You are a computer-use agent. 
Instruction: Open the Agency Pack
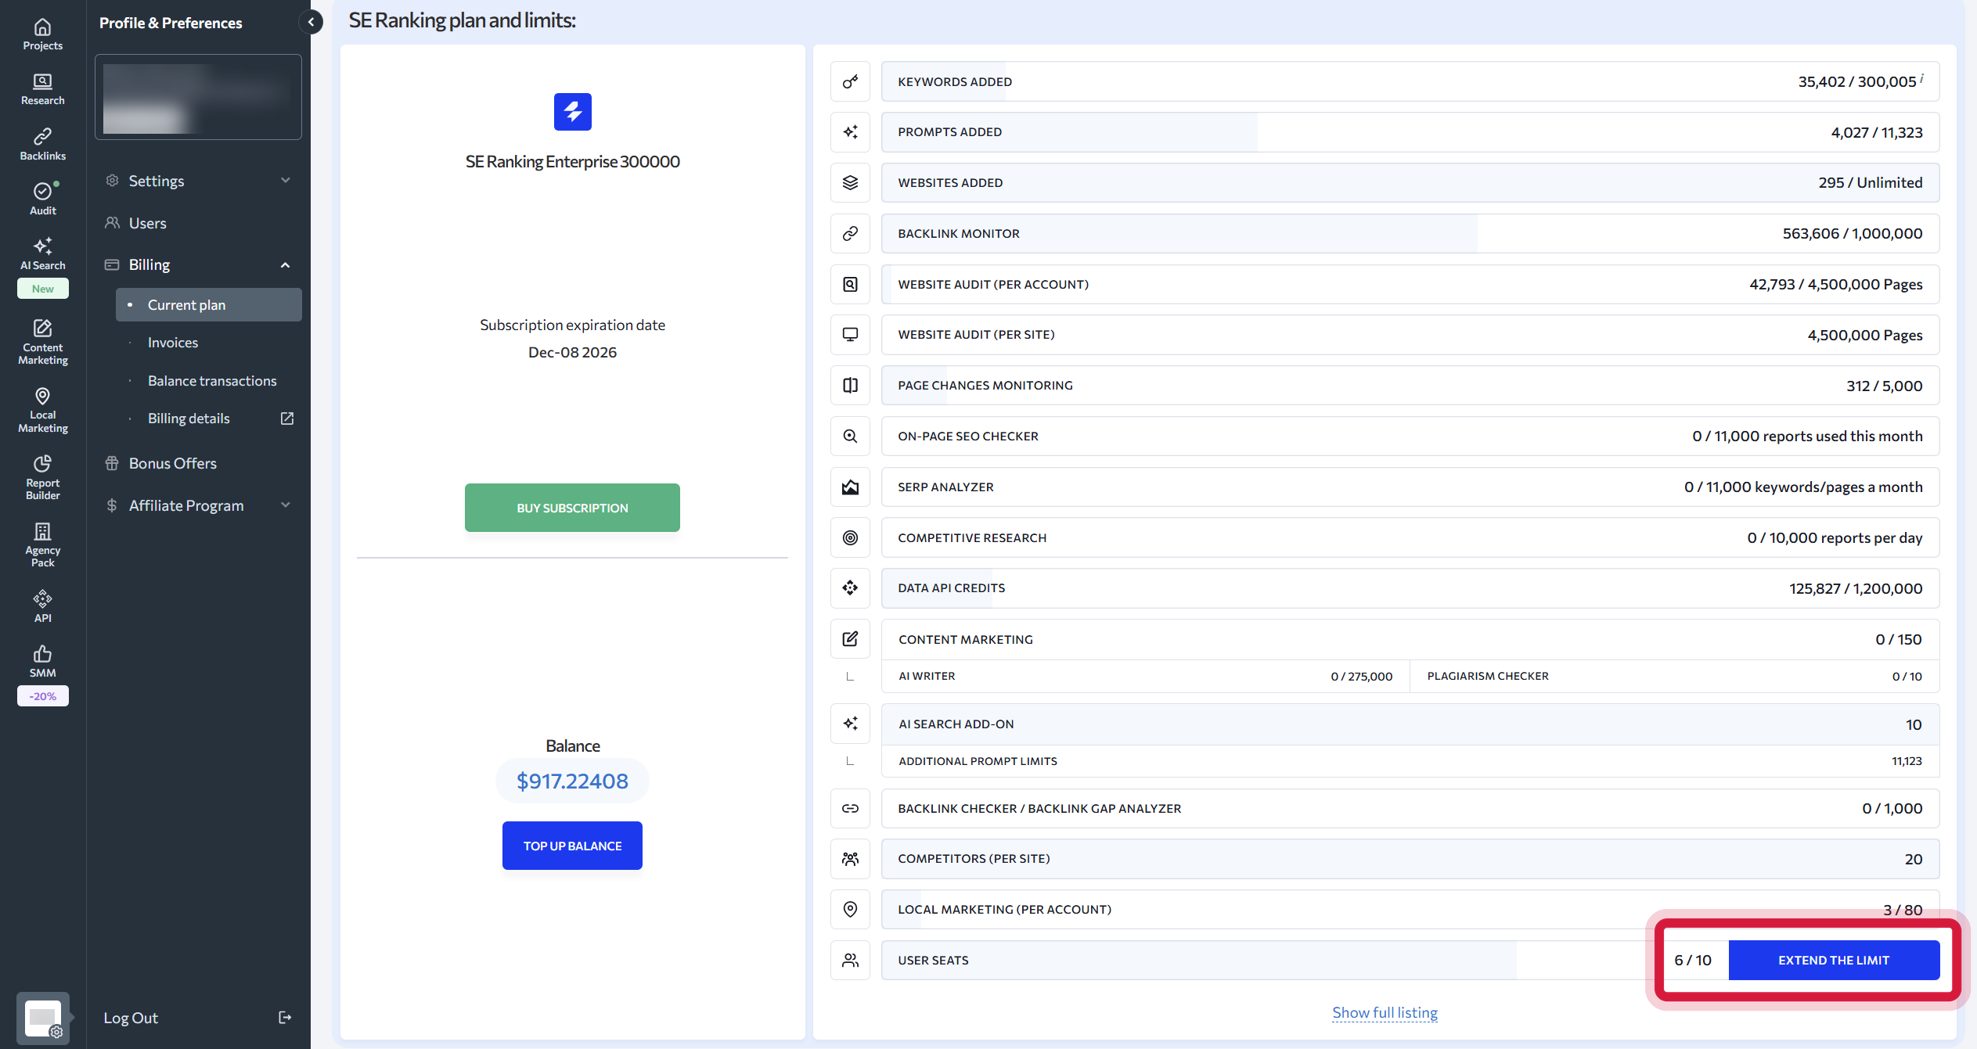42,545
